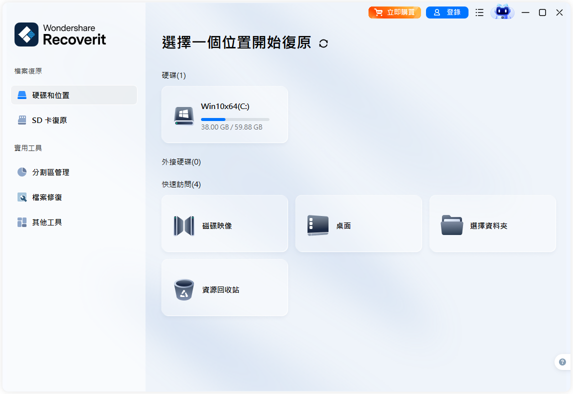573x394 pixels.
Task: Open the AI assistant robot icon
Action: [502, 12]
